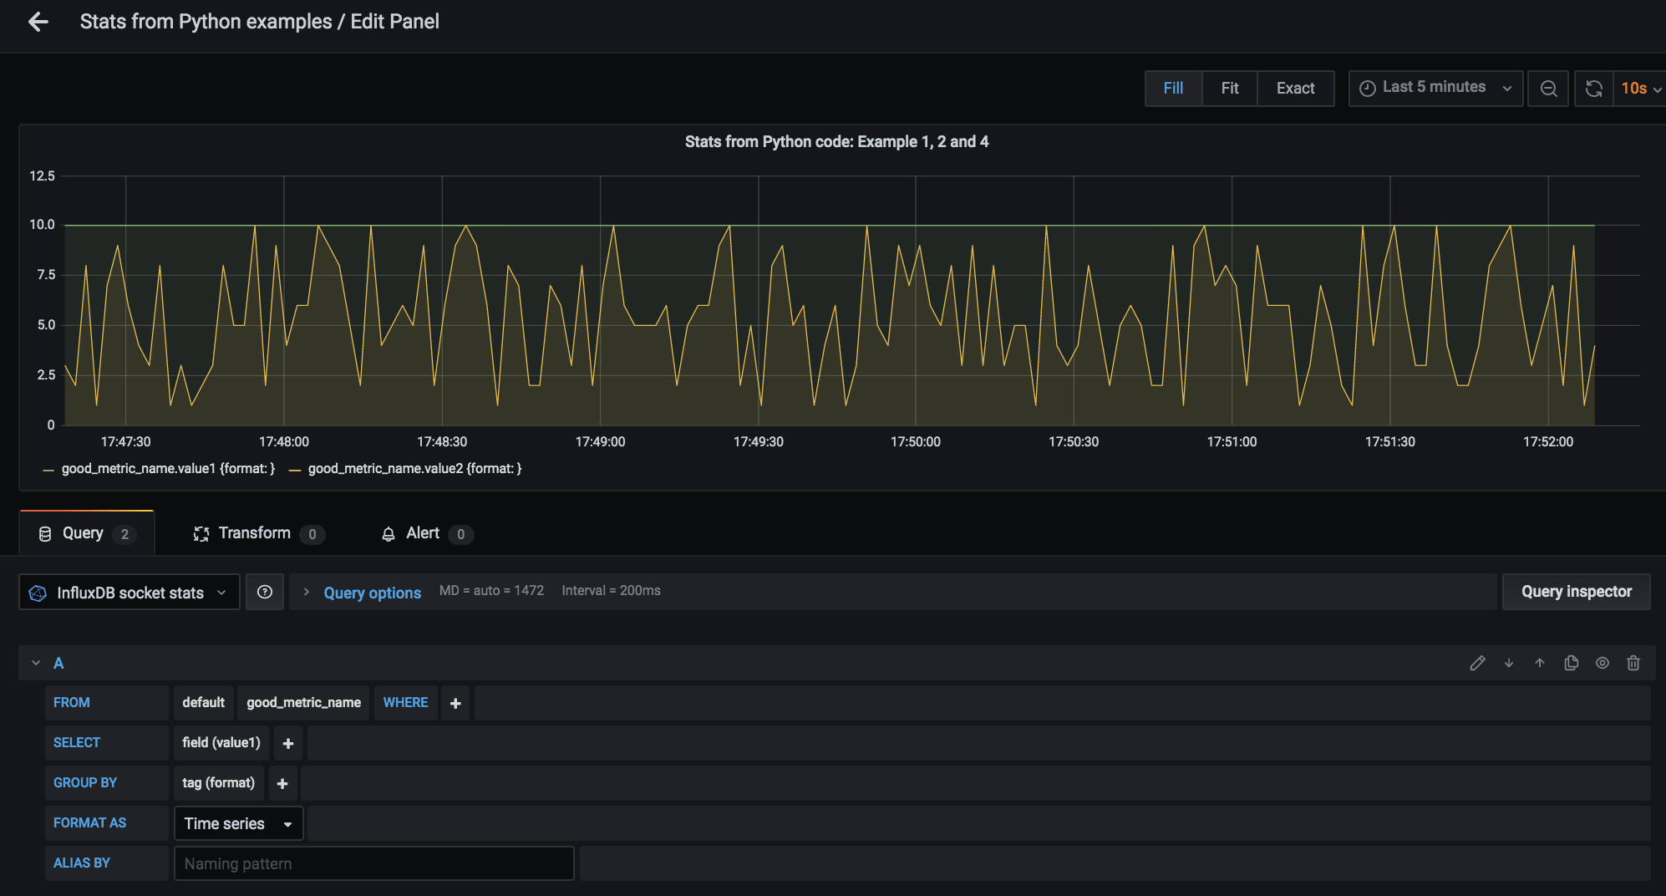Add GROUP BY plus button
Viewport: 1666px width, 896px height.
tap(282, 783)
